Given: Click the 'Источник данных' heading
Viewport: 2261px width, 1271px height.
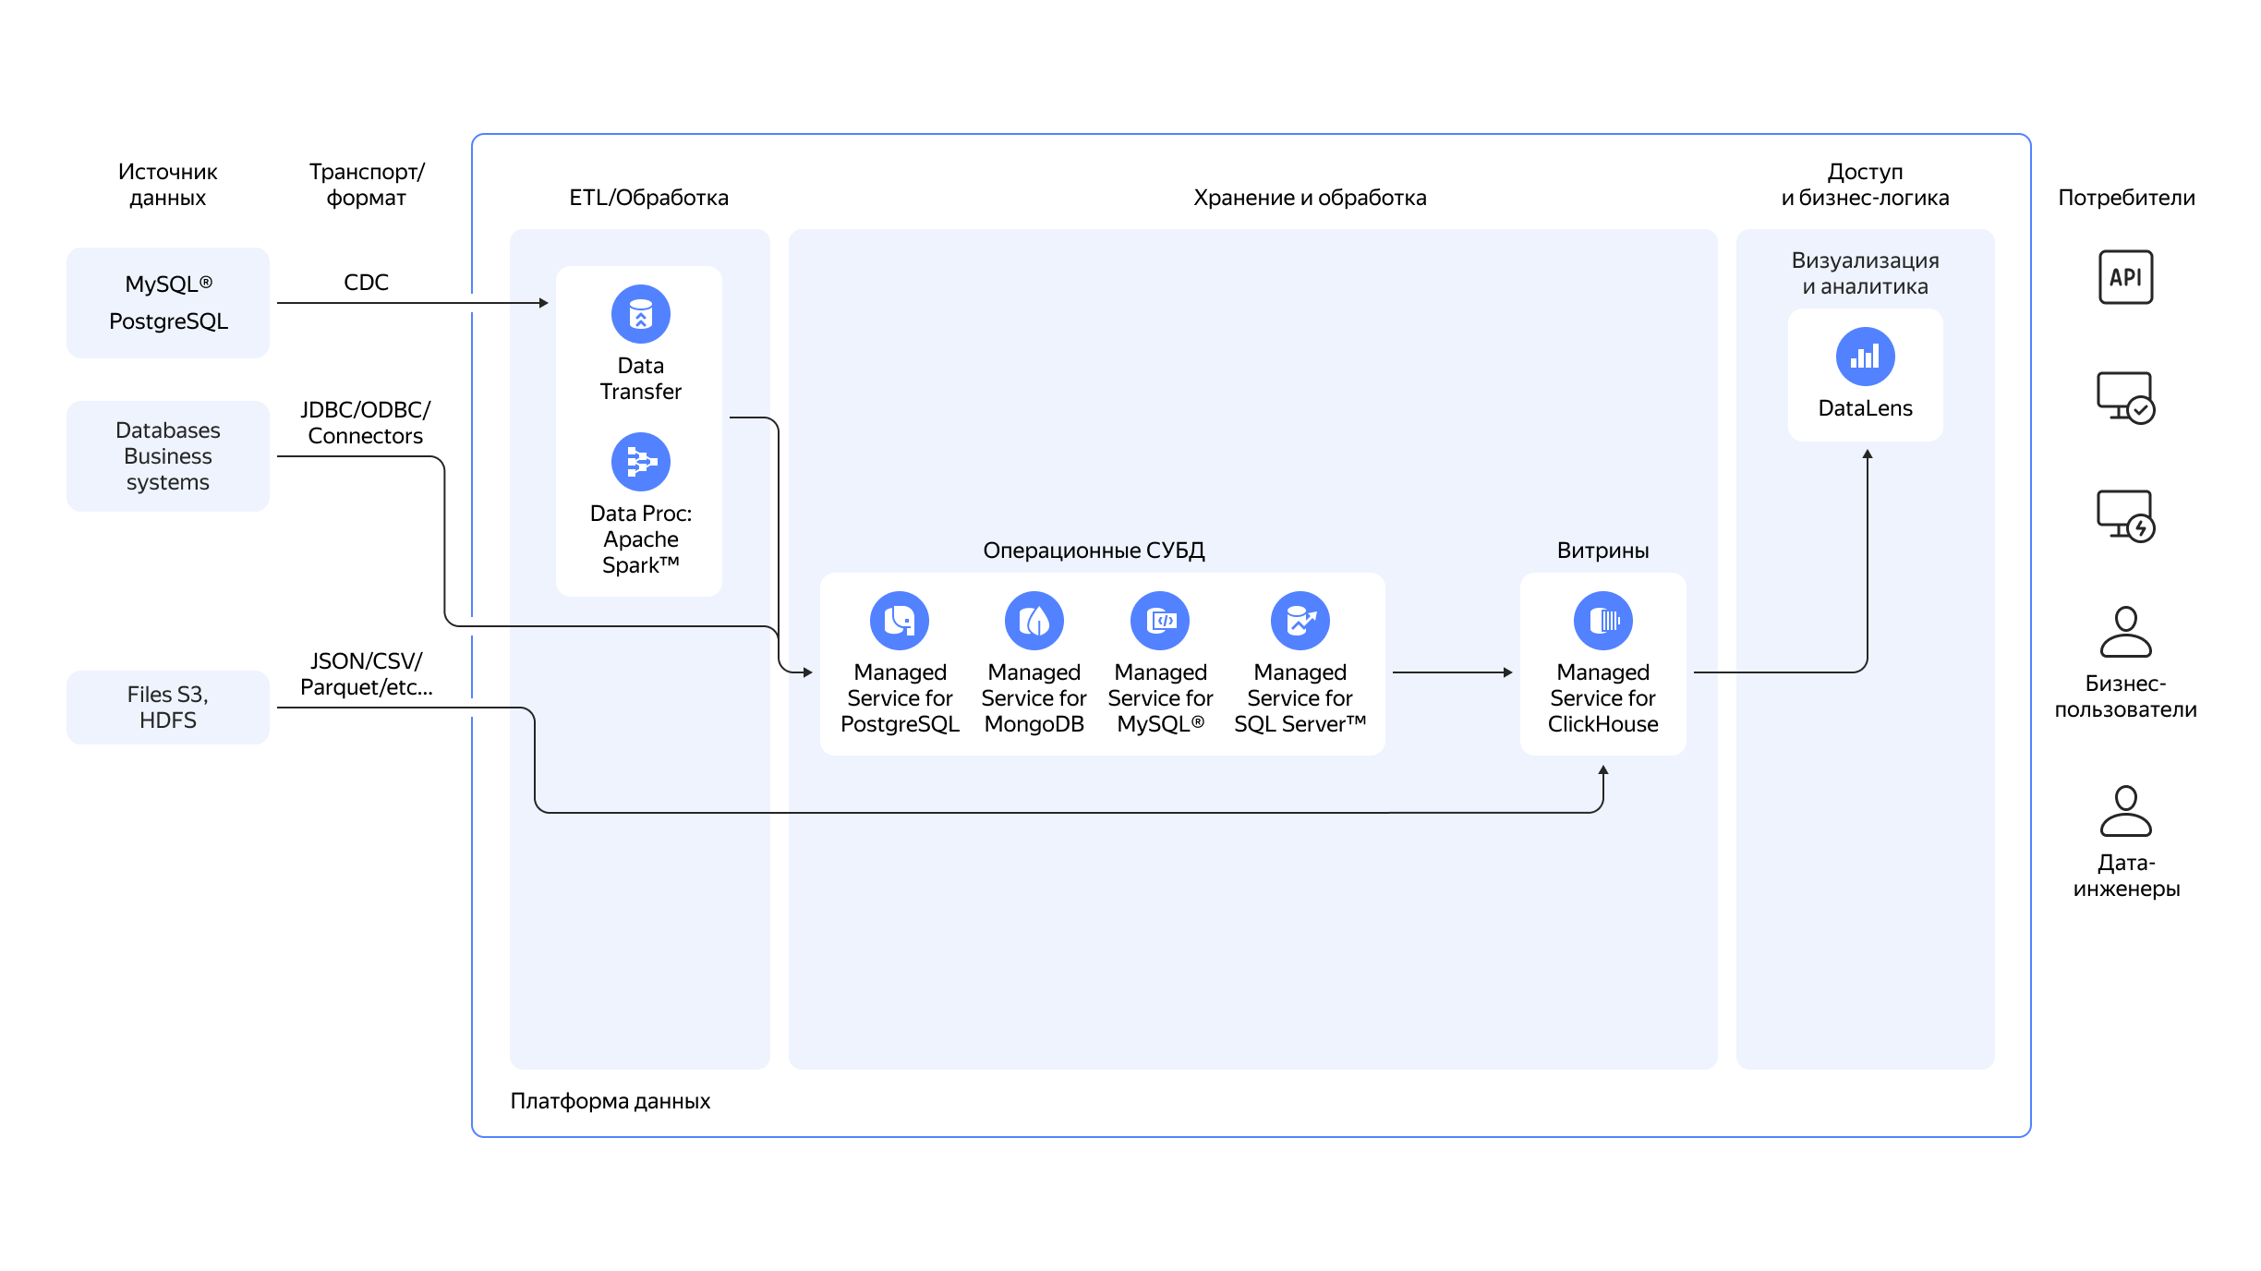Looking at the screenshot, I should [x=168, y=185].
